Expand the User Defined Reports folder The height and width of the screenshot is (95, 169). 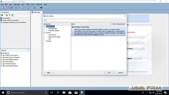pos(1,66)
